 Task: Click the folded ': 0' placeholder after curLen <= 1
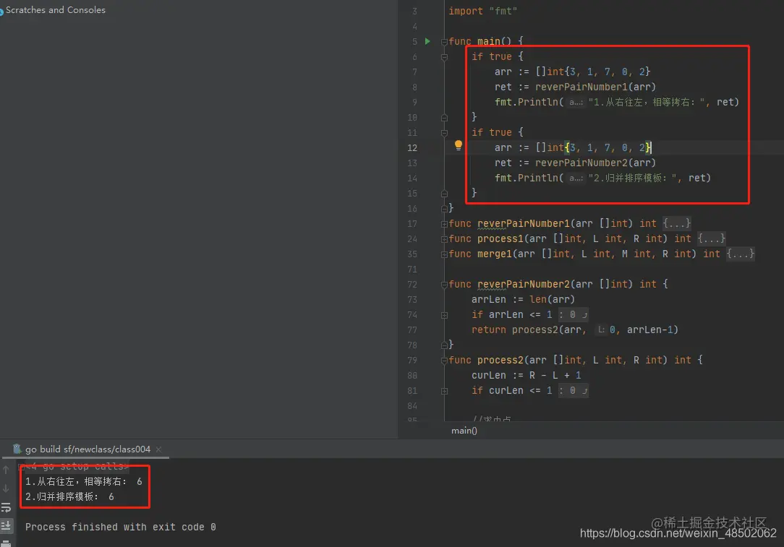(x=573, y=390)
